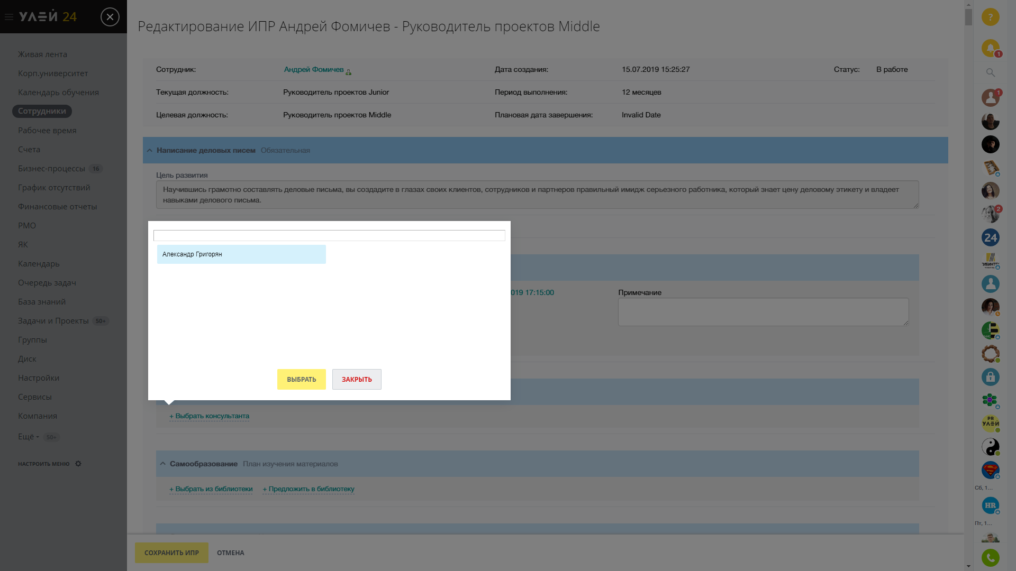Open Группы in the sidebar
1016x571 pixels.
click(32, 340)
